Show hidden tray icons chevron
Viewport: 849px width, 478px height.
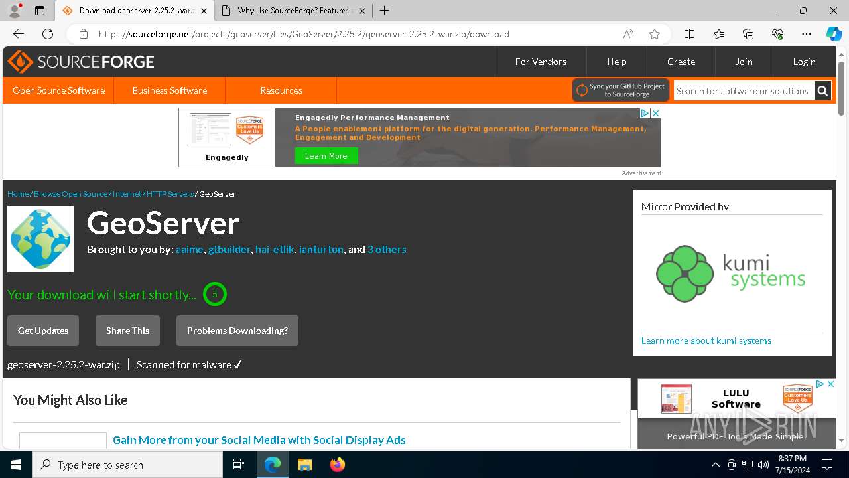tap(715, 465)
